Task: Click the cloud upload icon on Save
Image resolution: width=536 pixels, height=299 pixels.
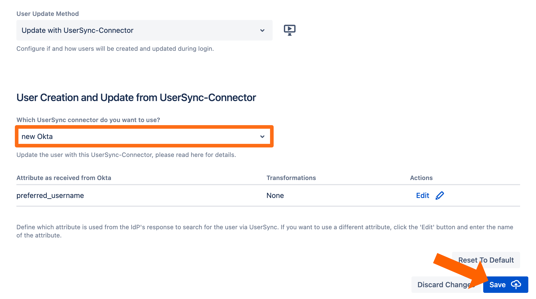Action: coord(516,284)
